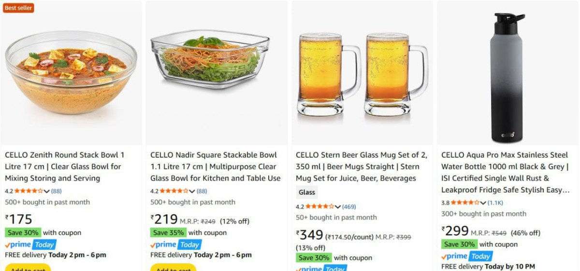The height and width of the screenshot is (271, 580).
Task: Expand rating chevron for Nadir Square Bowl
Action: [x=192, y=191]
